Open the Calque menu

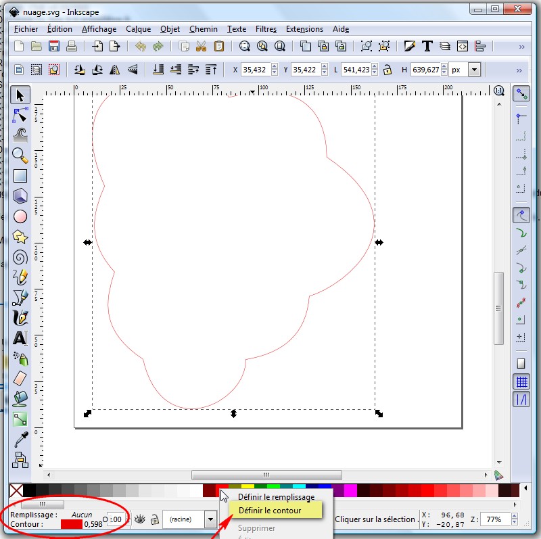[x=139, y=29]
